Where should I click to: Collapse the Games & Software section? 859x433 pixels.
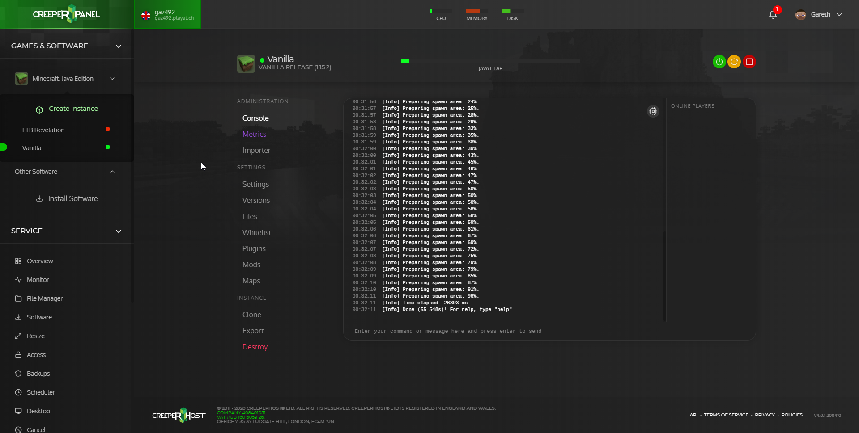(119, 46)
